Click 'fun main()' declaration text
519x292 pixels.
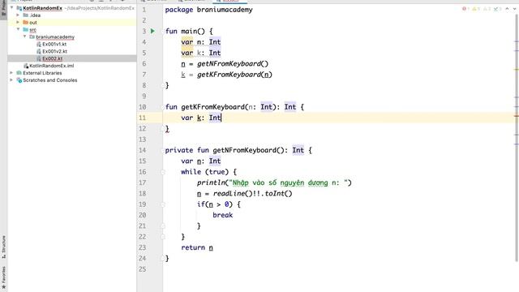(x=185, y=31)
